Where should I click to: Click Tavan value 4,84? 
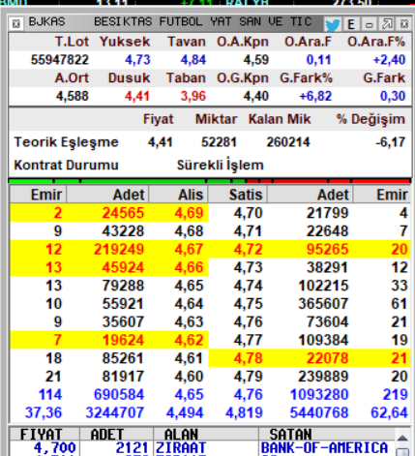193,60
